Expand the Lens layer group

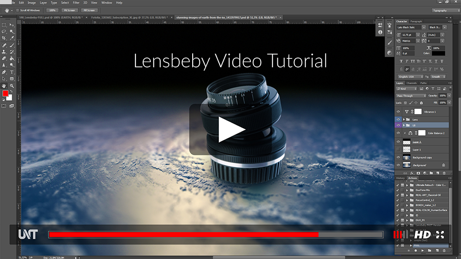(x=404, y=120)
